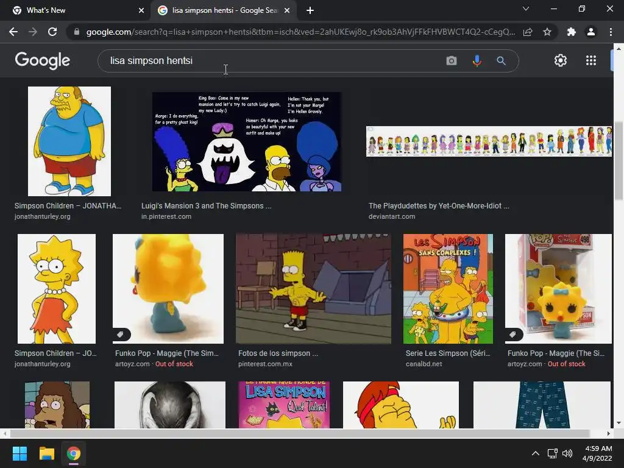The height and width of the screenshot is (468, 624).
Task: Click the deviantart.com source link
Action: click(392, 216)
